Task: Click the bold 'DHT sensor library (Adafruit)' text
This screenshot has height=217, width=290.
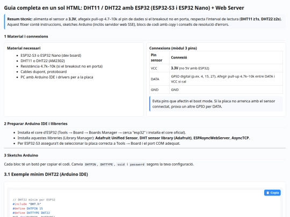Action: tap(165, 138)
